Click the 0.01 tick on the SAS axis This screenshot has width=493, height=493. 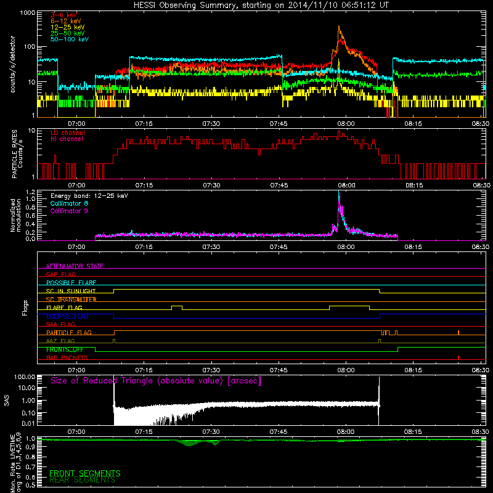click(x=28, y=423)
